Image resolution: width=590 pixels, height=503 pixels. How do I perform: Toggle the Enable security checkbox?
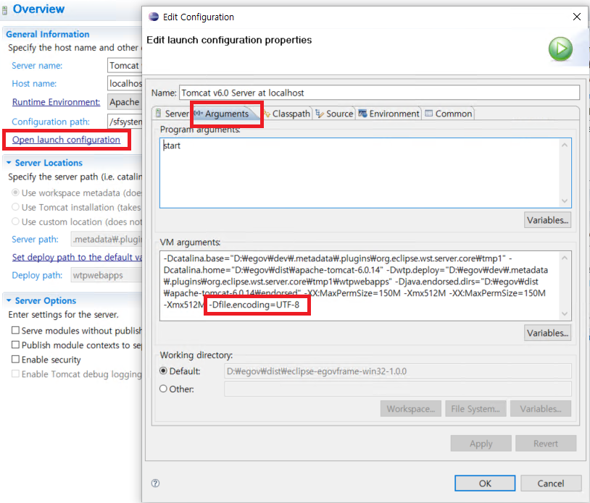(15, 359)
